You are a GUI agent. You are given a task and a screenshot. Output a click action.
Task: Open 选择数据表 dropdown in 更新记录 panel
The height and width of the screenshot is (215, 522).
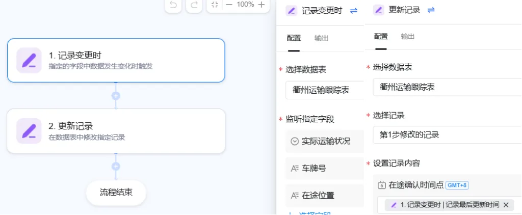pos(447,87)
